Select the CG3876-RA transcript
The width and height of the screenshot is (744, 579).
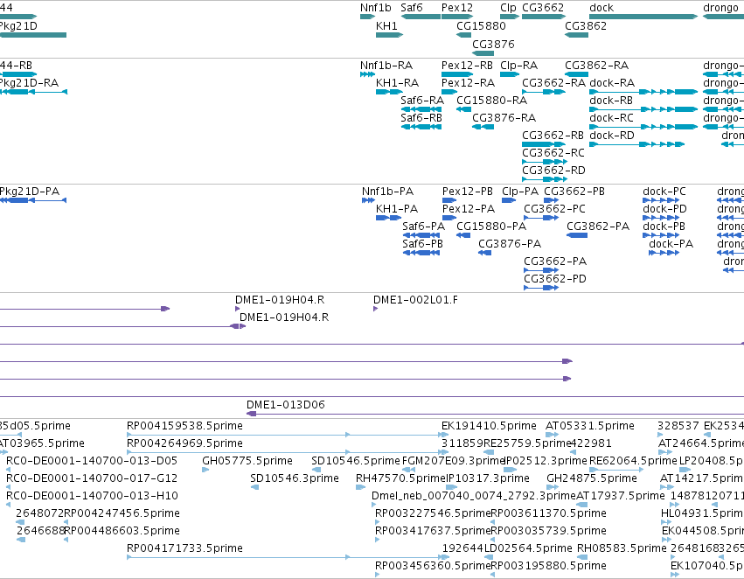(x=483, y=127)
